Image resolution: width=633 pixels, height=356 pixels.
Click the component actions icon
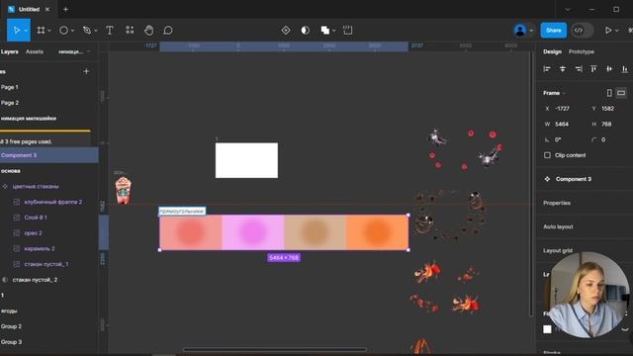286,31
